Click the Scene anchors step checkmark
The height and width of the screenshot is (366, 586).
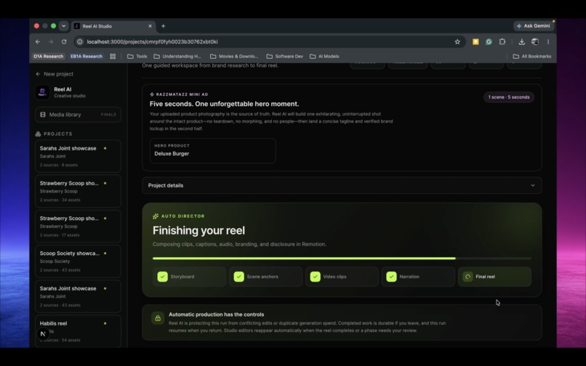tap(238, 277)
